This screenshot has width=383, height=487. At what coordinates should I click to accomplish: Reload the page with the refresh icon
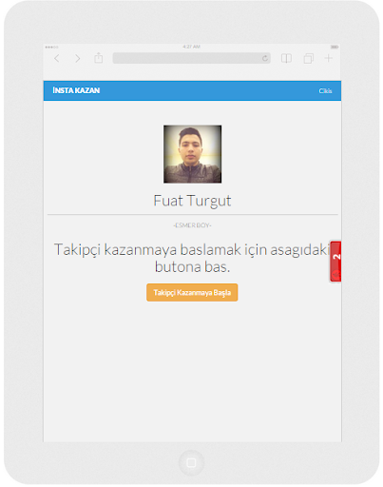tap(265, 58)
